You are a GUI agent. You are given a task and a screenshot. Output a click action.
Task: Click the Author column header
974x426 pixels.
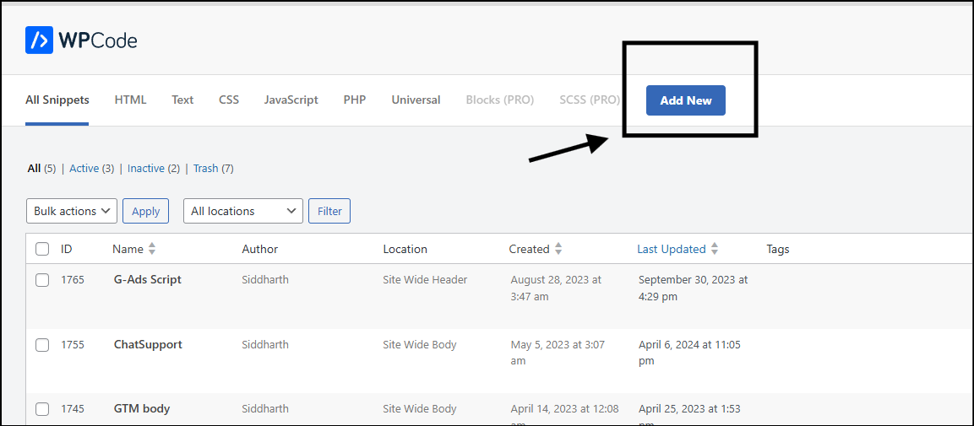pyautogui.click(x=259, y=250)
